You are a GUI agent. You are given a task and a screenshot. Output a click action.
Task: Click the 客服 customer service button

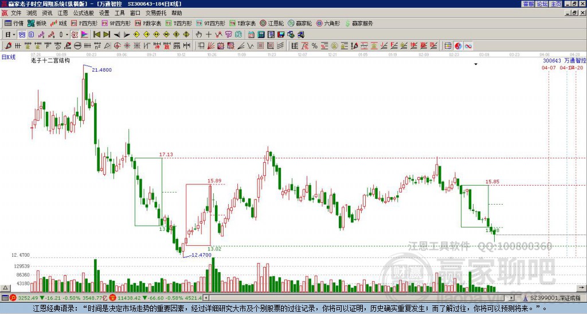[x=529, y=4]
